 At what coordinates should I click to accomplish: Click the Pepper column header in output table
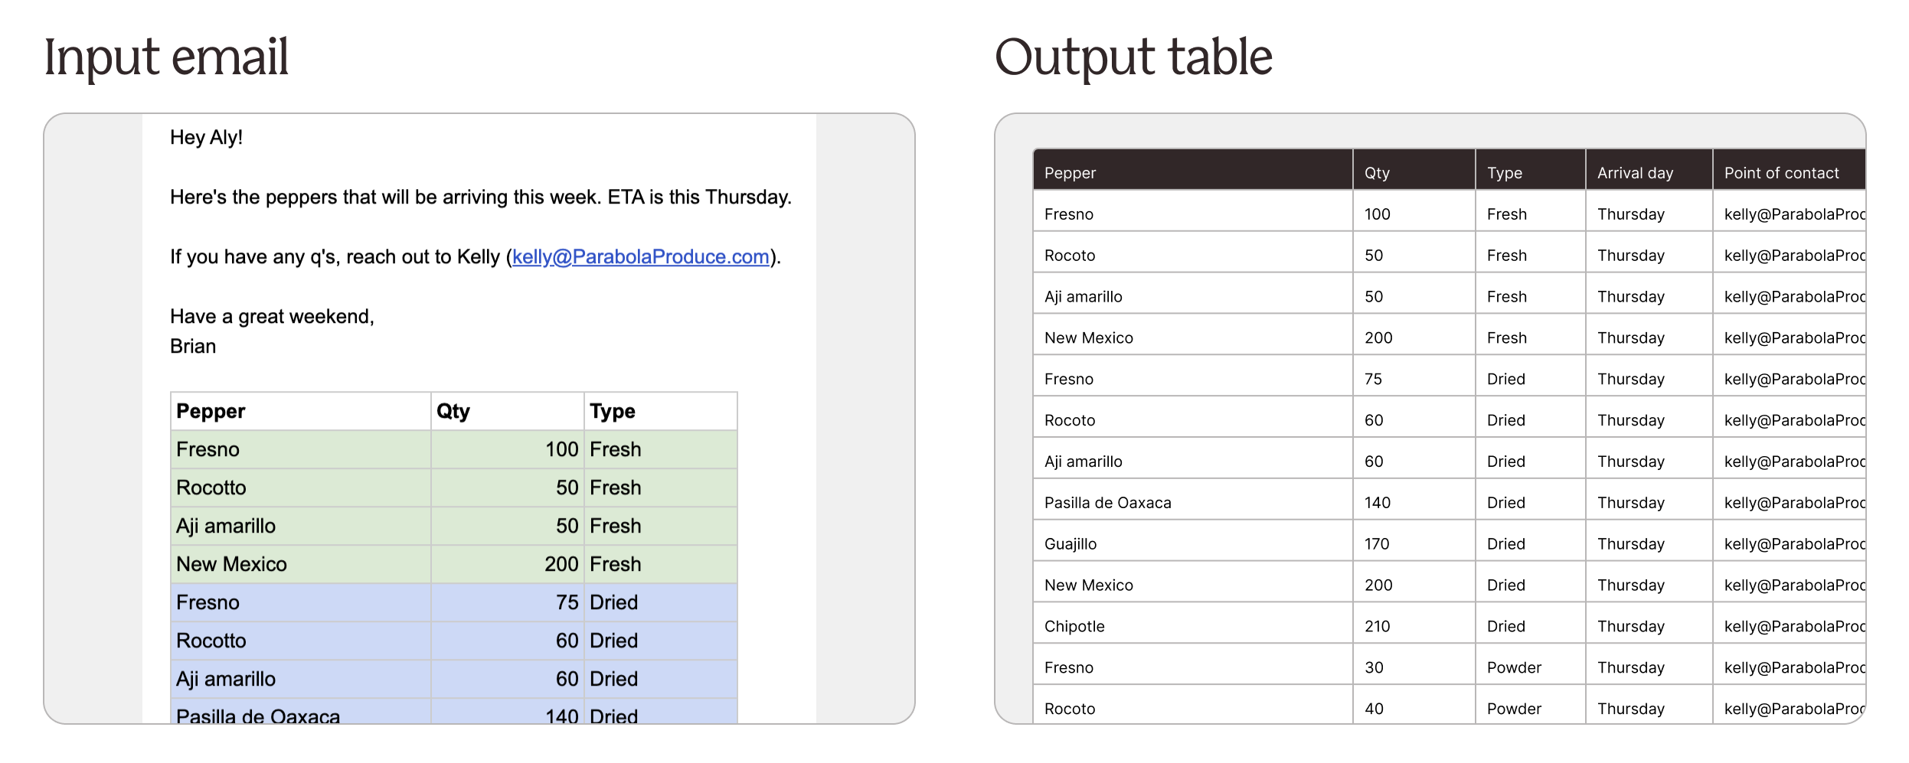click(1070, 173)
